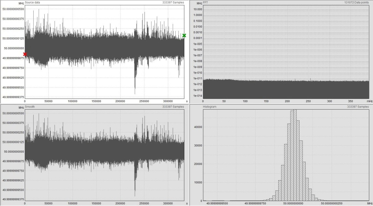Select the 'Histogram' panel title
This screenshot has width=373, height=206.
click(210, 107)
